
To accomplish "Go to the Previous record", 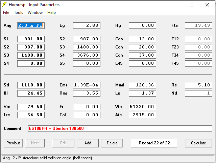I will 14,143.
